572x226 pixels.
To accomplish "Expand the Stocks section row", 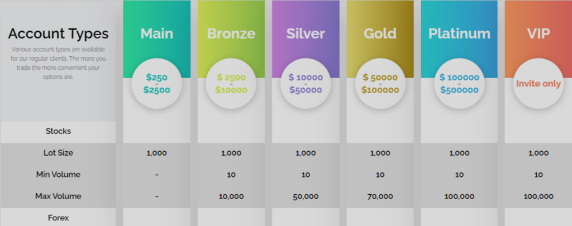I will pyautogui.click(x=58, y=132).
